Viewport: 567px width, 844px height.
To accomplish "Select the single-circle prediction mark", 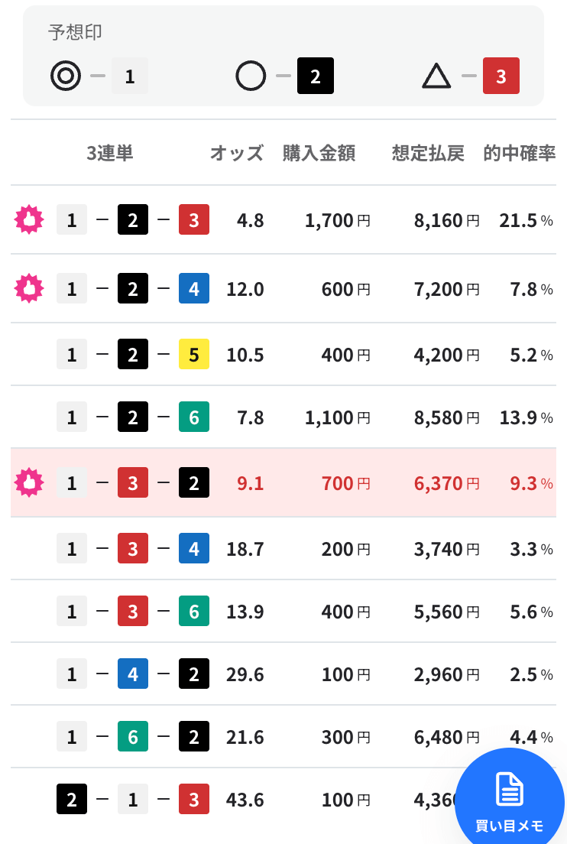I will point(251,76).
